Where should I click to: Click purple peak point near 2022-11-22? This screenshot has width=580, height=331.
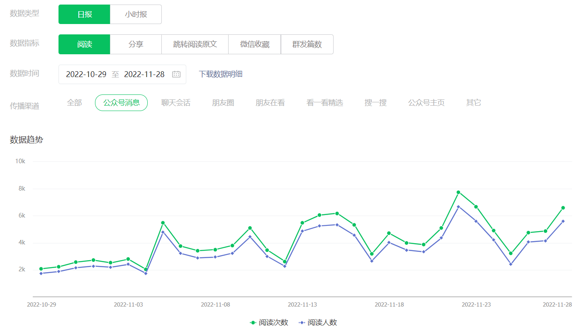click(458, 207)
